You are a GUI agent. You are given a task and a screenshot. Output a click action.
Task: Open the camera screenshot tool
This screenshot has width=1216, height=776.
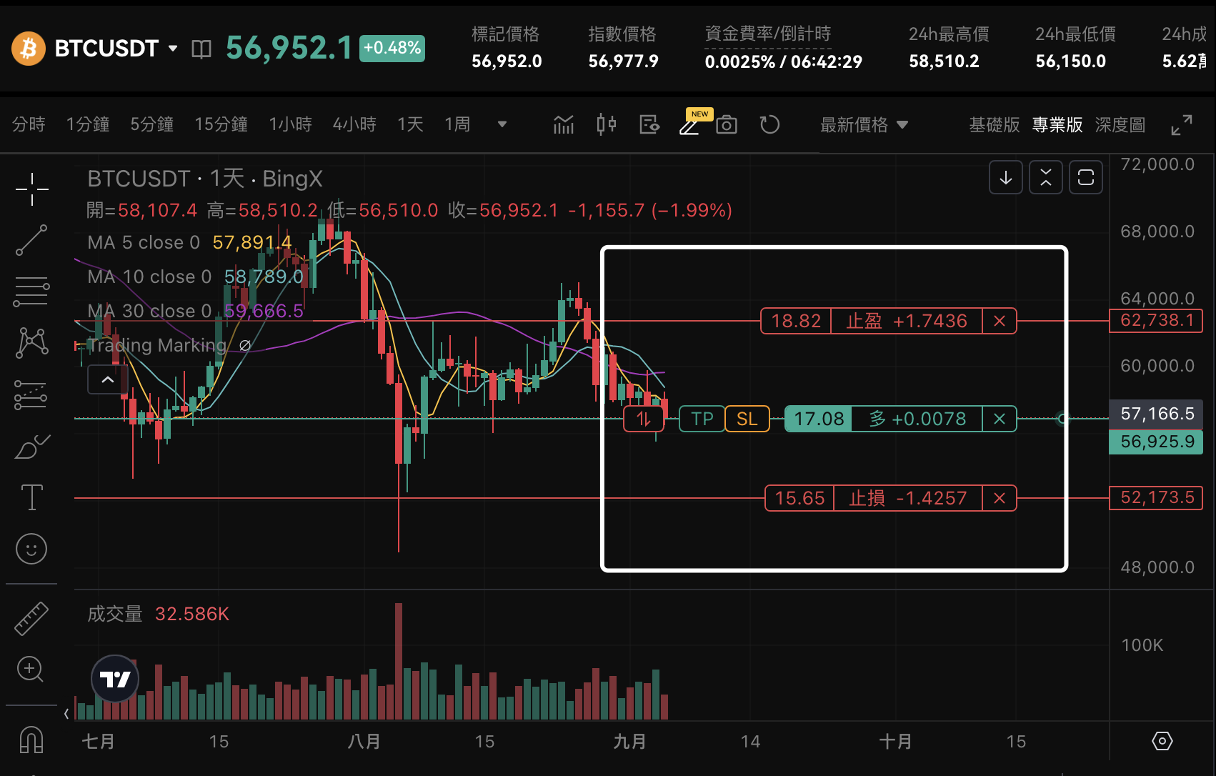(x=726, y=125)
